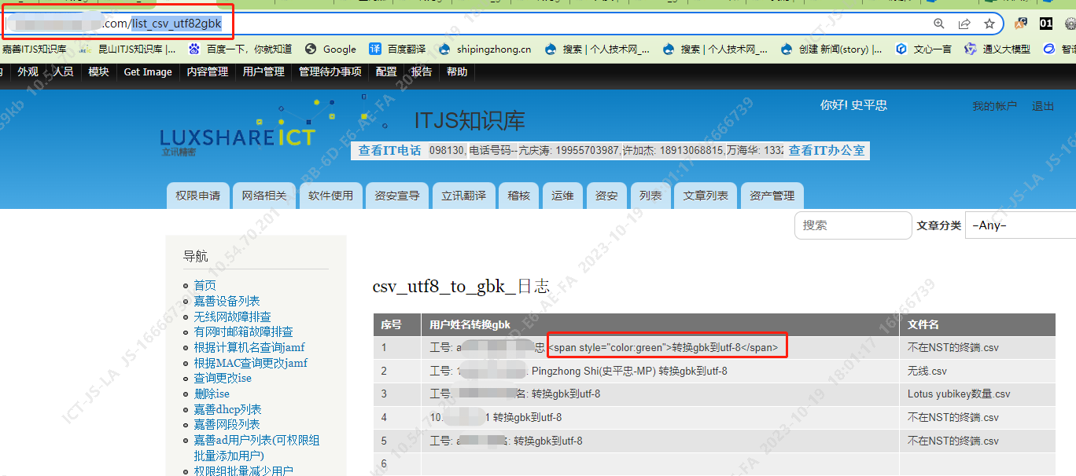The image size is (1076, 476).
Task: Switch to the 网络相关 tab
Action: click(264, 196)
